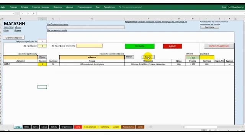The height and width of the screenshot is (138, 245).
Task: Open the Файл menu
Action: tap(3, 7)
